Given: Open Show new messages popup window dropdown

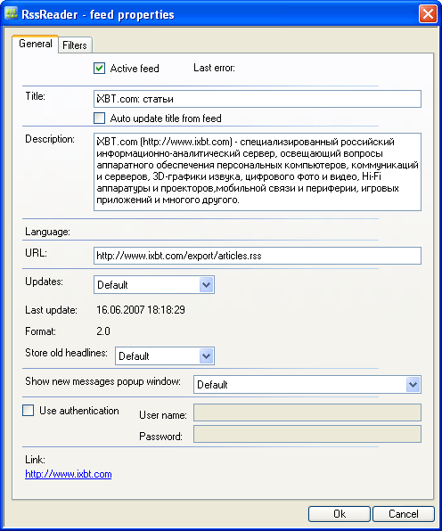Looking at the screenshot, I should click(x=307, y=384).
